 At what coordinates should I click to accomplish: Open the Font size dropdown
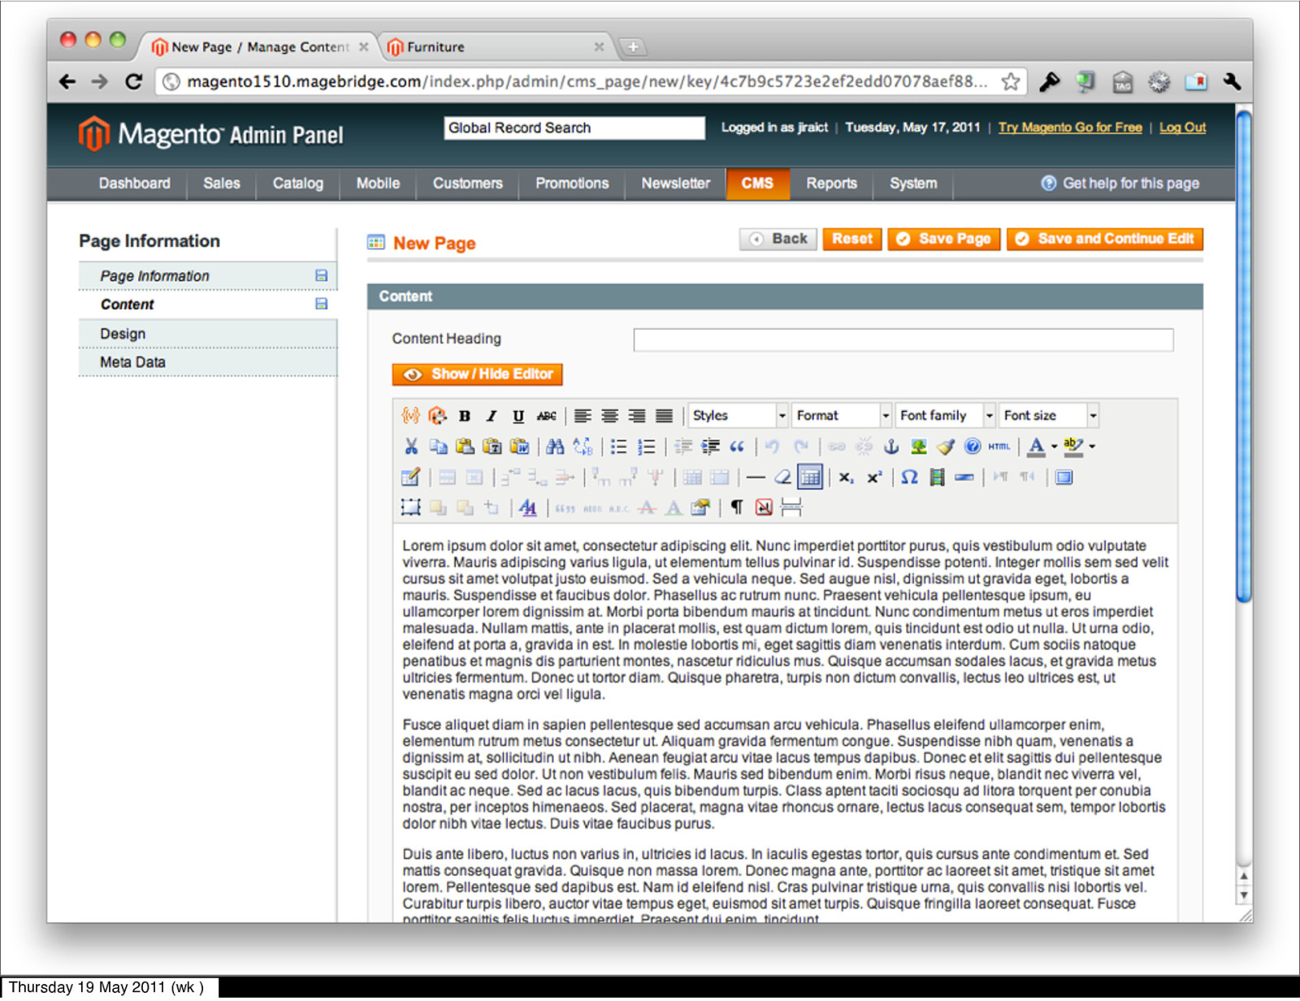[1049, 415]
